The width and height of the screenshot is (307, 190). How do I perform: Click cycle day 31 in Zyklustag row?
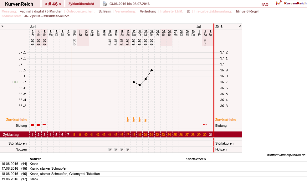211,135
